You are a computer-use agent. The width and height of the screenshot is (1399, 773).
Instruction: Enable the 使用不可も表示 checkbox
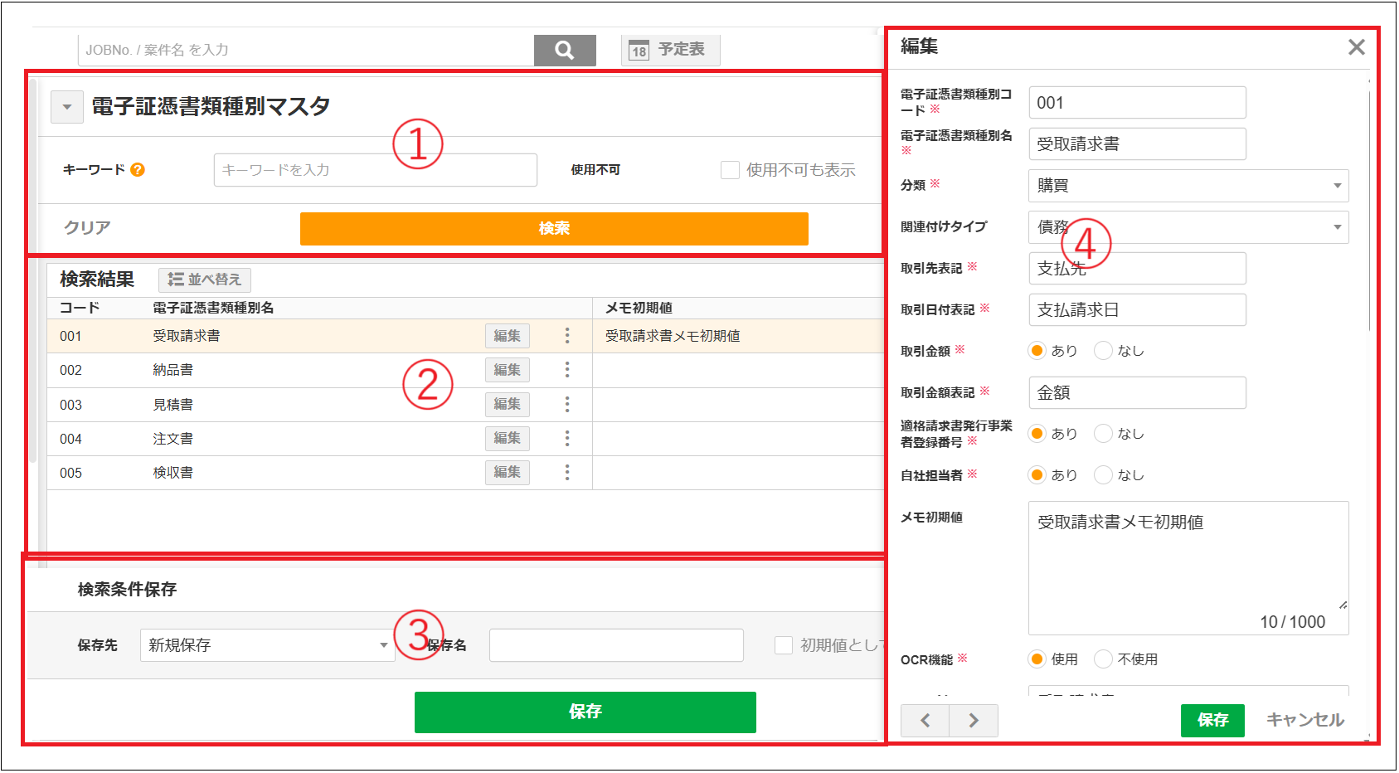coord(729,169)
